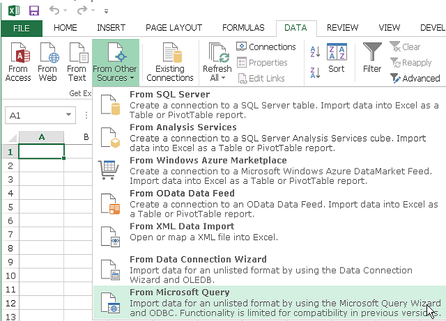Screen dimensions: 446x321
Task: Open the undo history dropdown arrow
Action: (x=66, y=11)
